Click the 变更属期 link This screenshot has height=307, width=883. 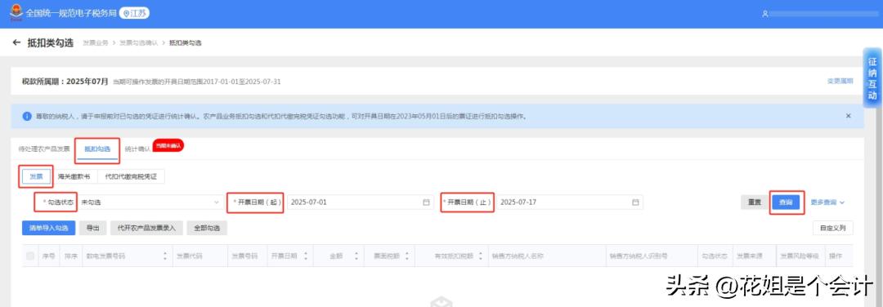coord(840,81)
